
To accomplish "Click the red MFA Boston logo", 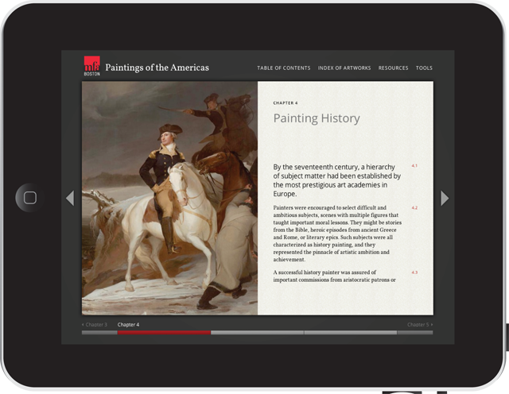I will 92,66.
